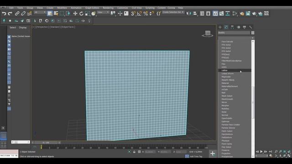Screen dimensions: 292x164
Task: Switch to the Create command panel tab
Action: pos(220,27)
